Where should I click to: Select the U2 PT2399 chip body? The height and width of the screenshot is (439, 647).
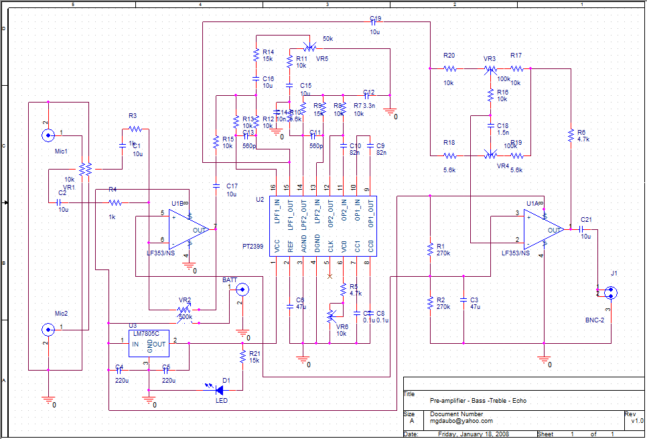323,226
